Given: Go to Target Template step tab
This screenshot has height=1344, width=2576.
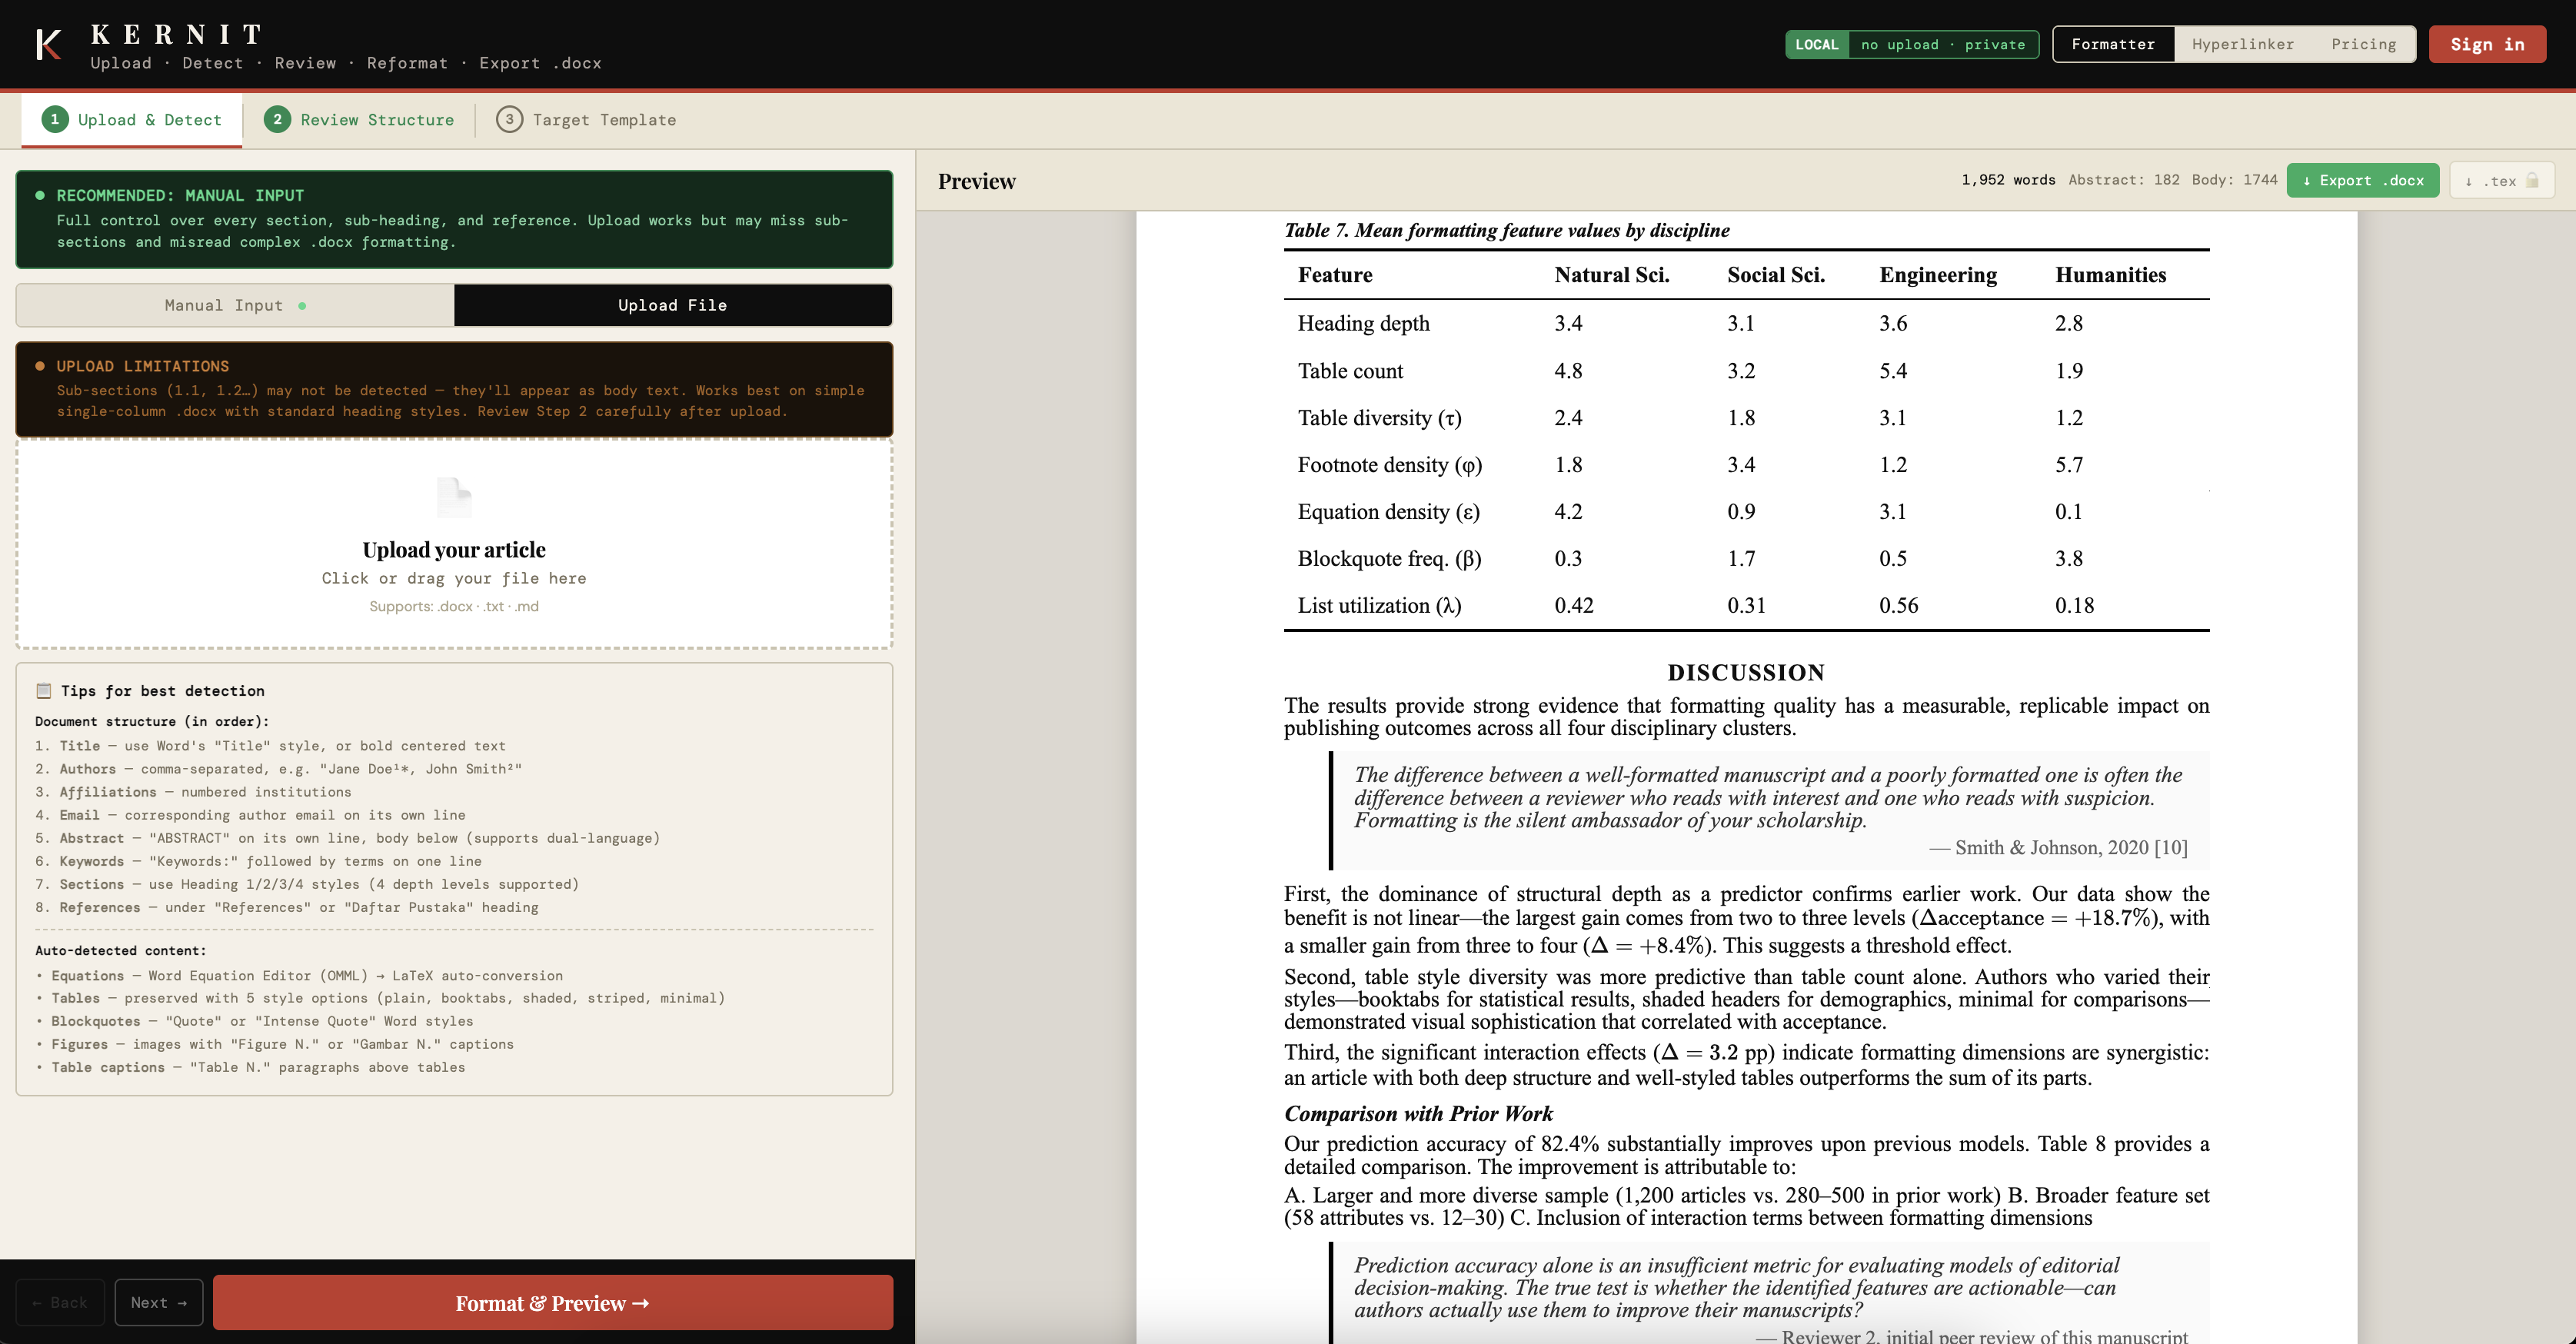Looking at the screenshot, I should pos(603,120).
